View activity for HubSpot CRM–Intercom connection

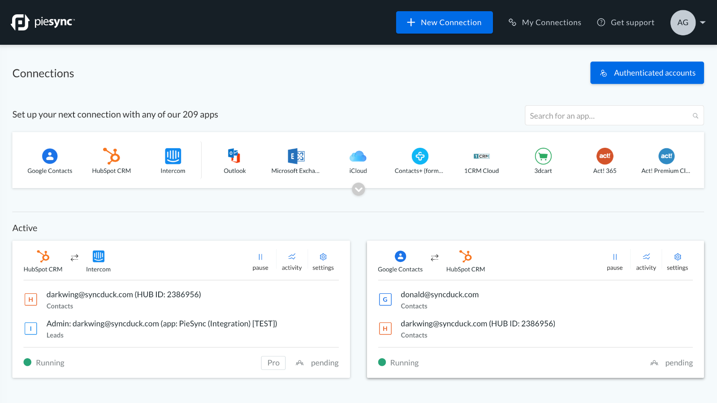tap(292, 261)
